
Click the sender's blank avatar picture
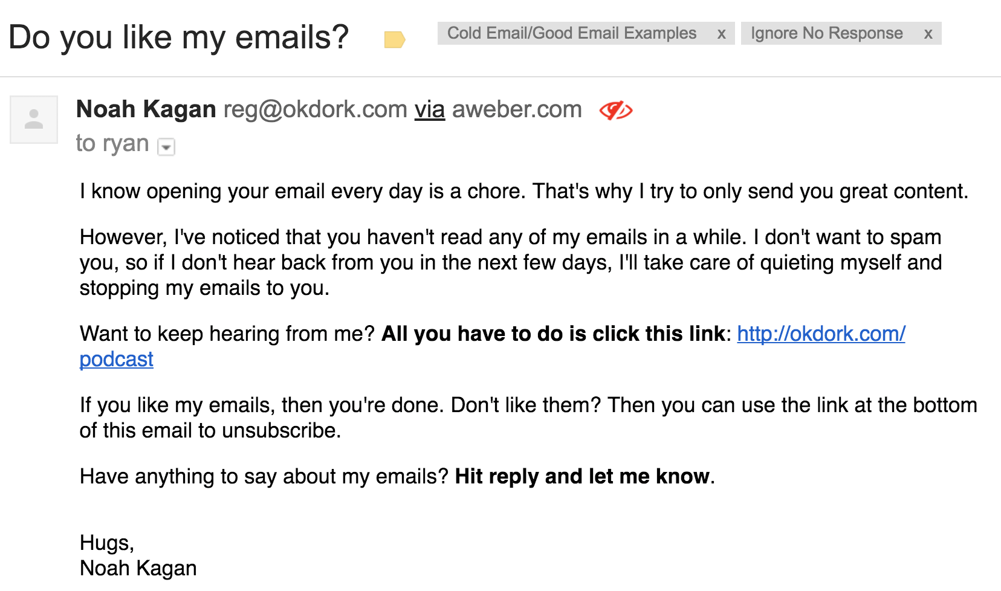coord(34,119)
